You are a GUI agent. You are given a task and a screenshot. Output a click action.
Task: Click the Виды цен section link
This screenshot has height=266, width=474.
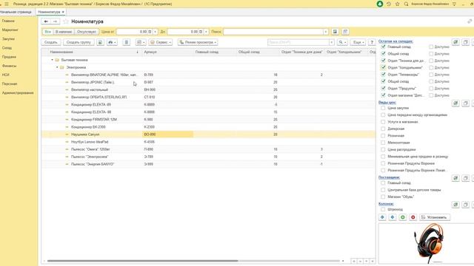pyautogui.click(x=387, y=102)
